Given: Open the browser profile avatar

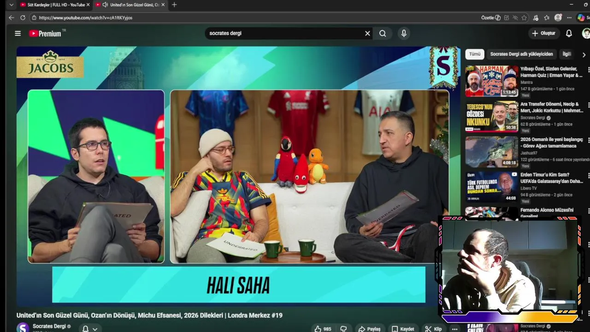Looking at the screenshot, I should click(558, 18).
